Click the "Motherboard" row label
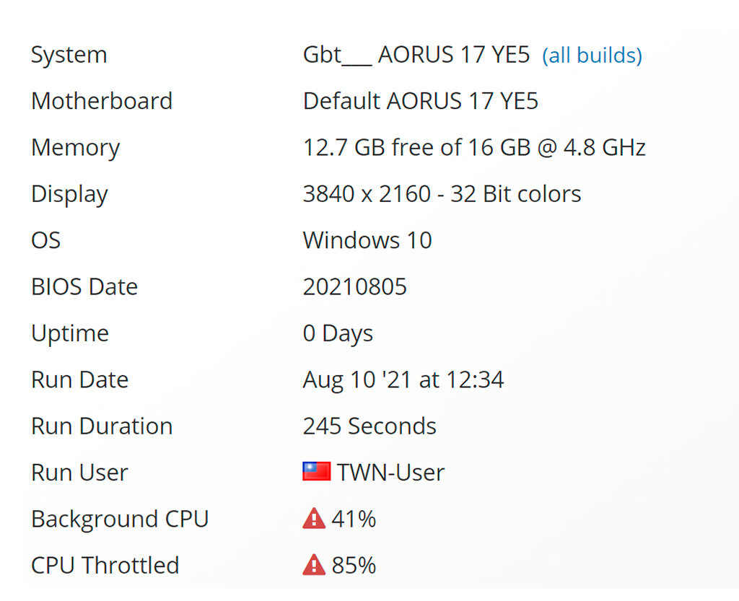739x601 pixels. 102,101
